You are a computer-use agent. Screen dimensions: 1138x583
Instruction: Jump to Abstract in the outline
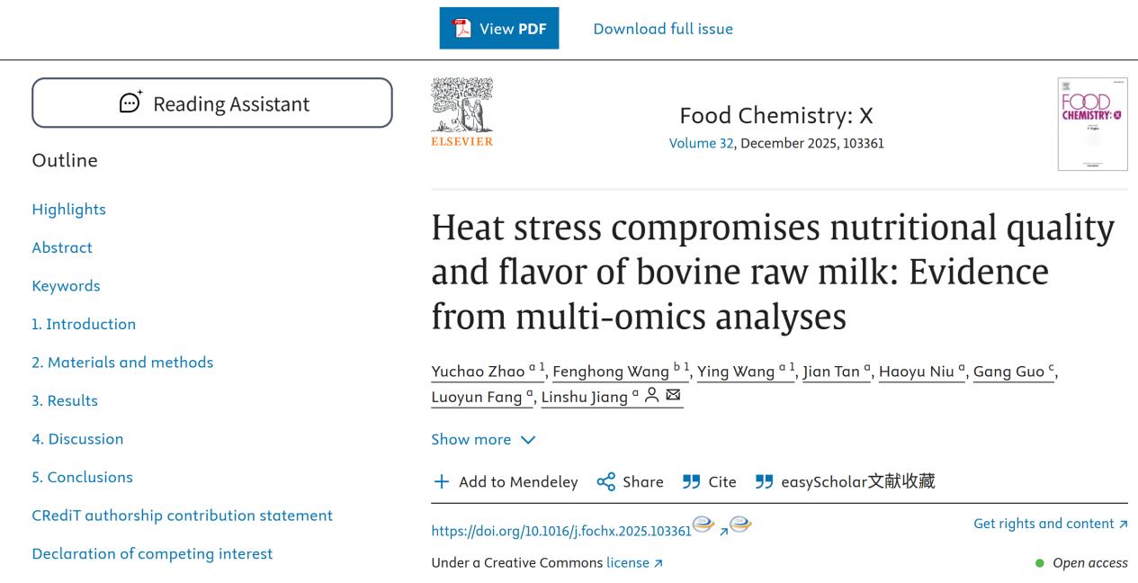[x=62, y=247]
